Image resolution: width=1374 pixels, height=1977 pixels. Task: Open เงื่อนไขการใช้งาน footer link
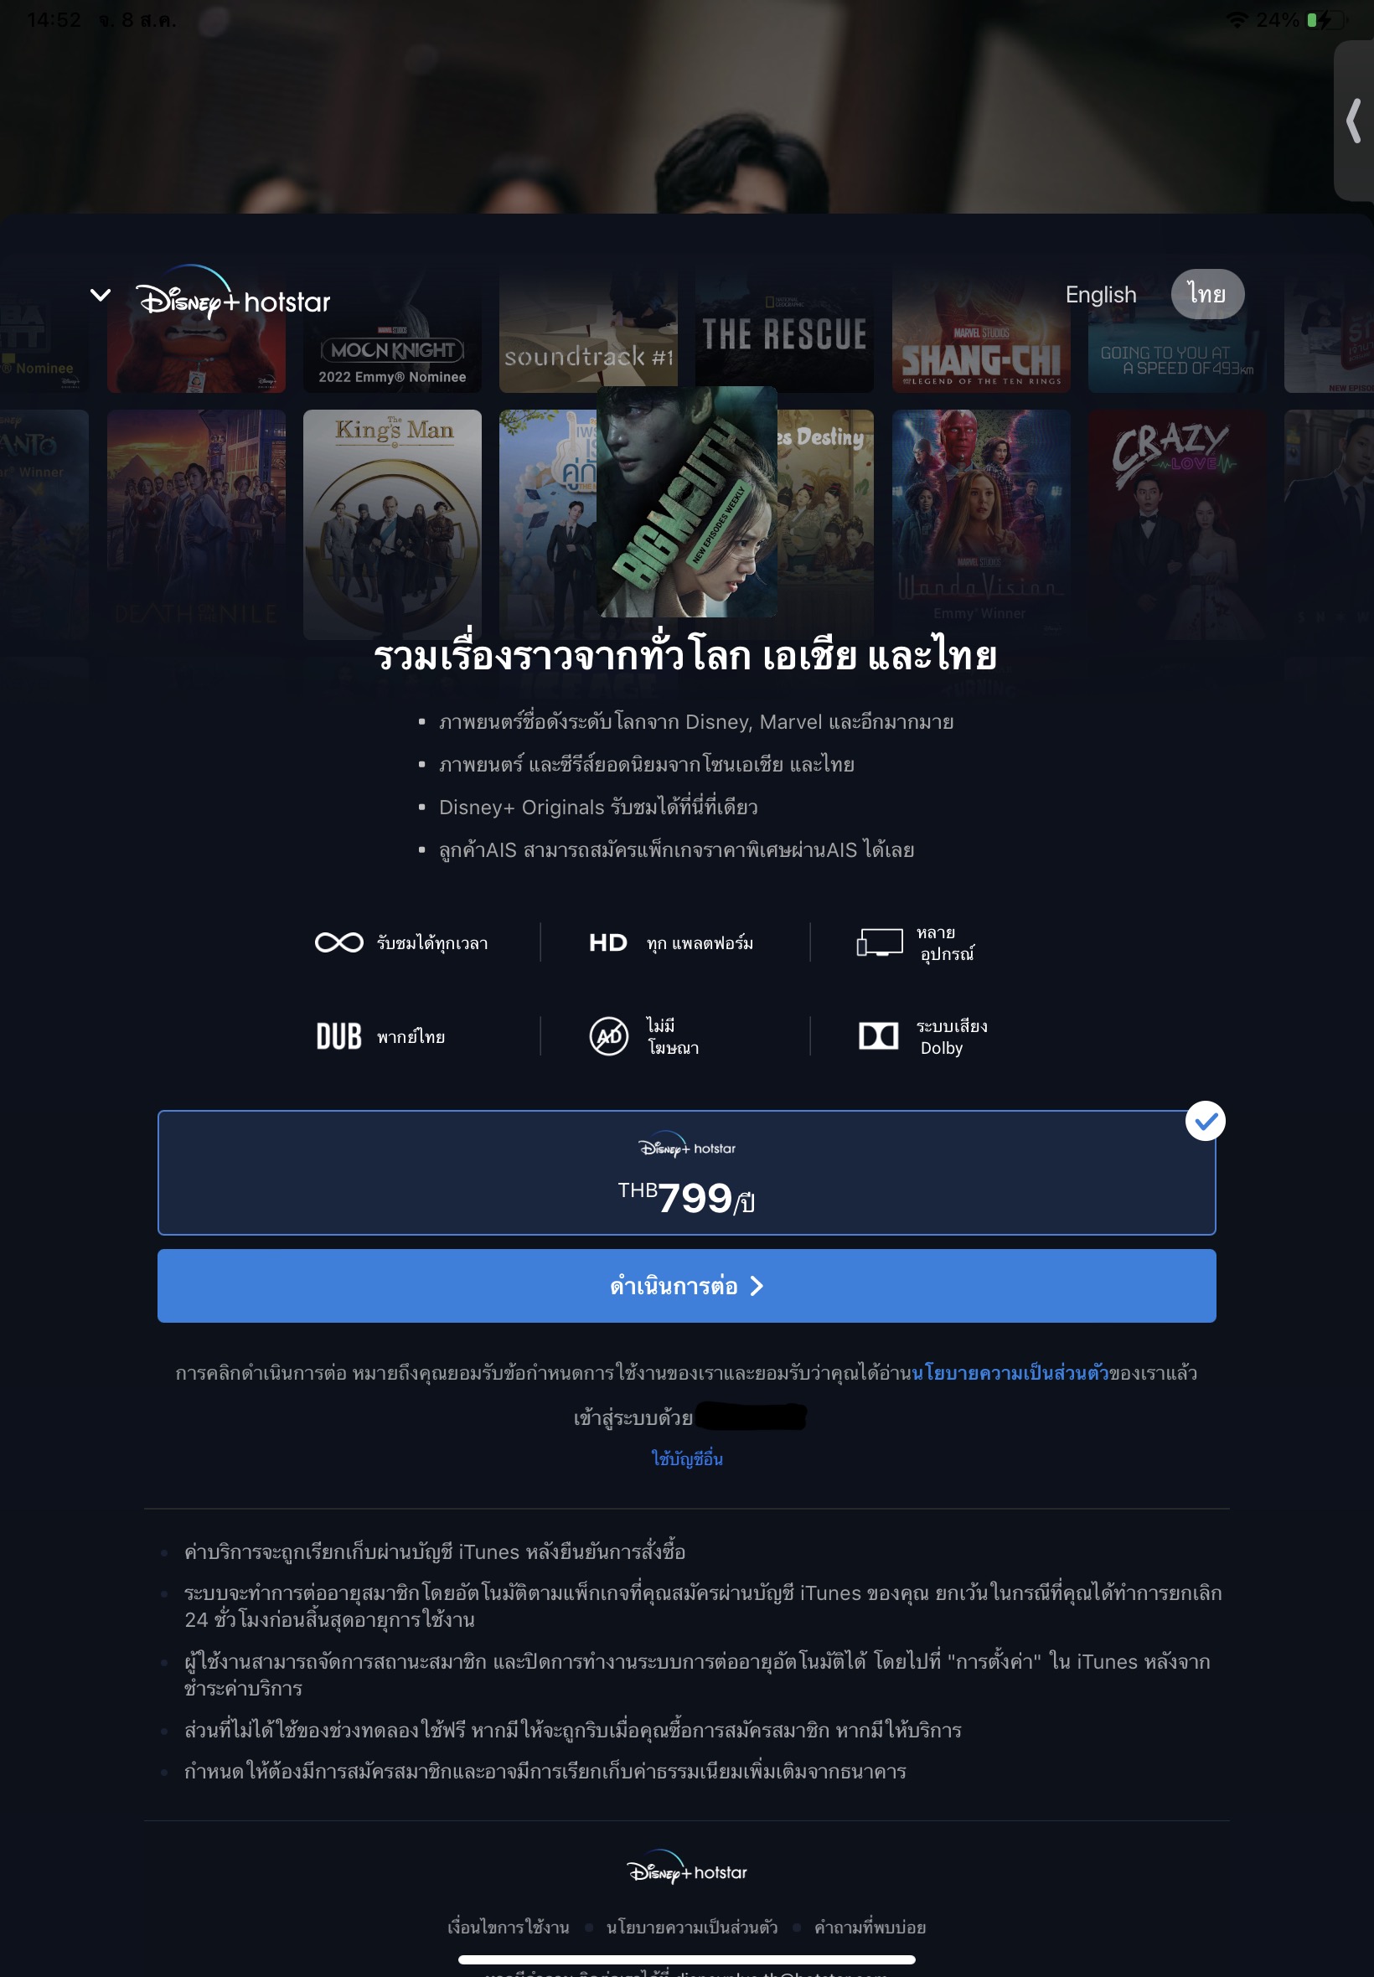[508, 1927]
